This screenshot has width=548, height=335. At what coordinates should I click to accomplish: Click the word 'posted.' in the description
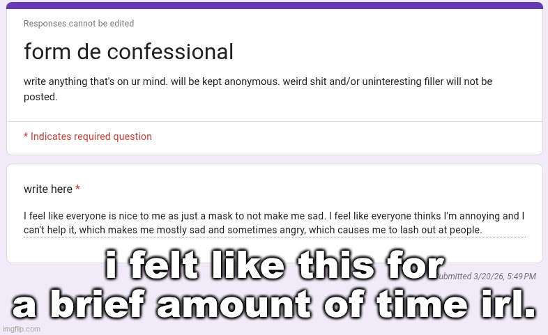[x=40, y=98]
